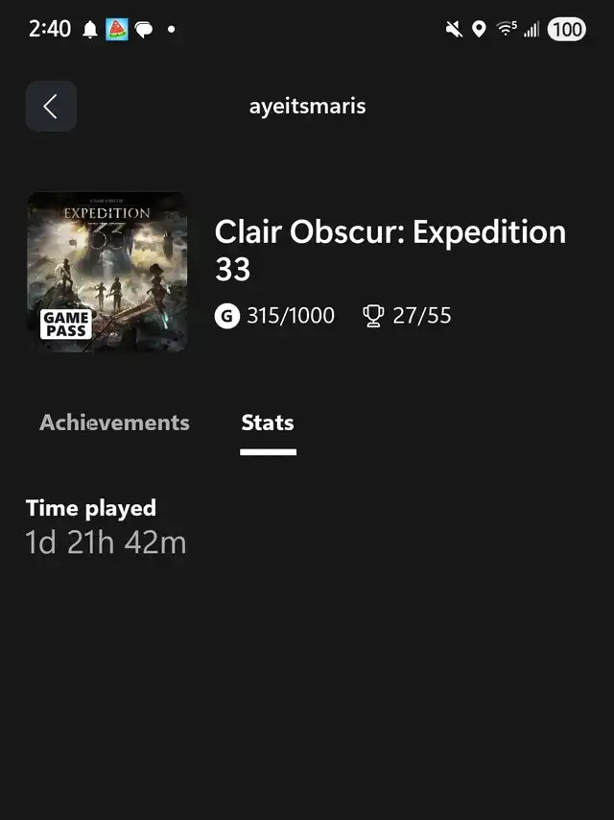Tap the Wi-Fi signal status icon

(507, 29)
